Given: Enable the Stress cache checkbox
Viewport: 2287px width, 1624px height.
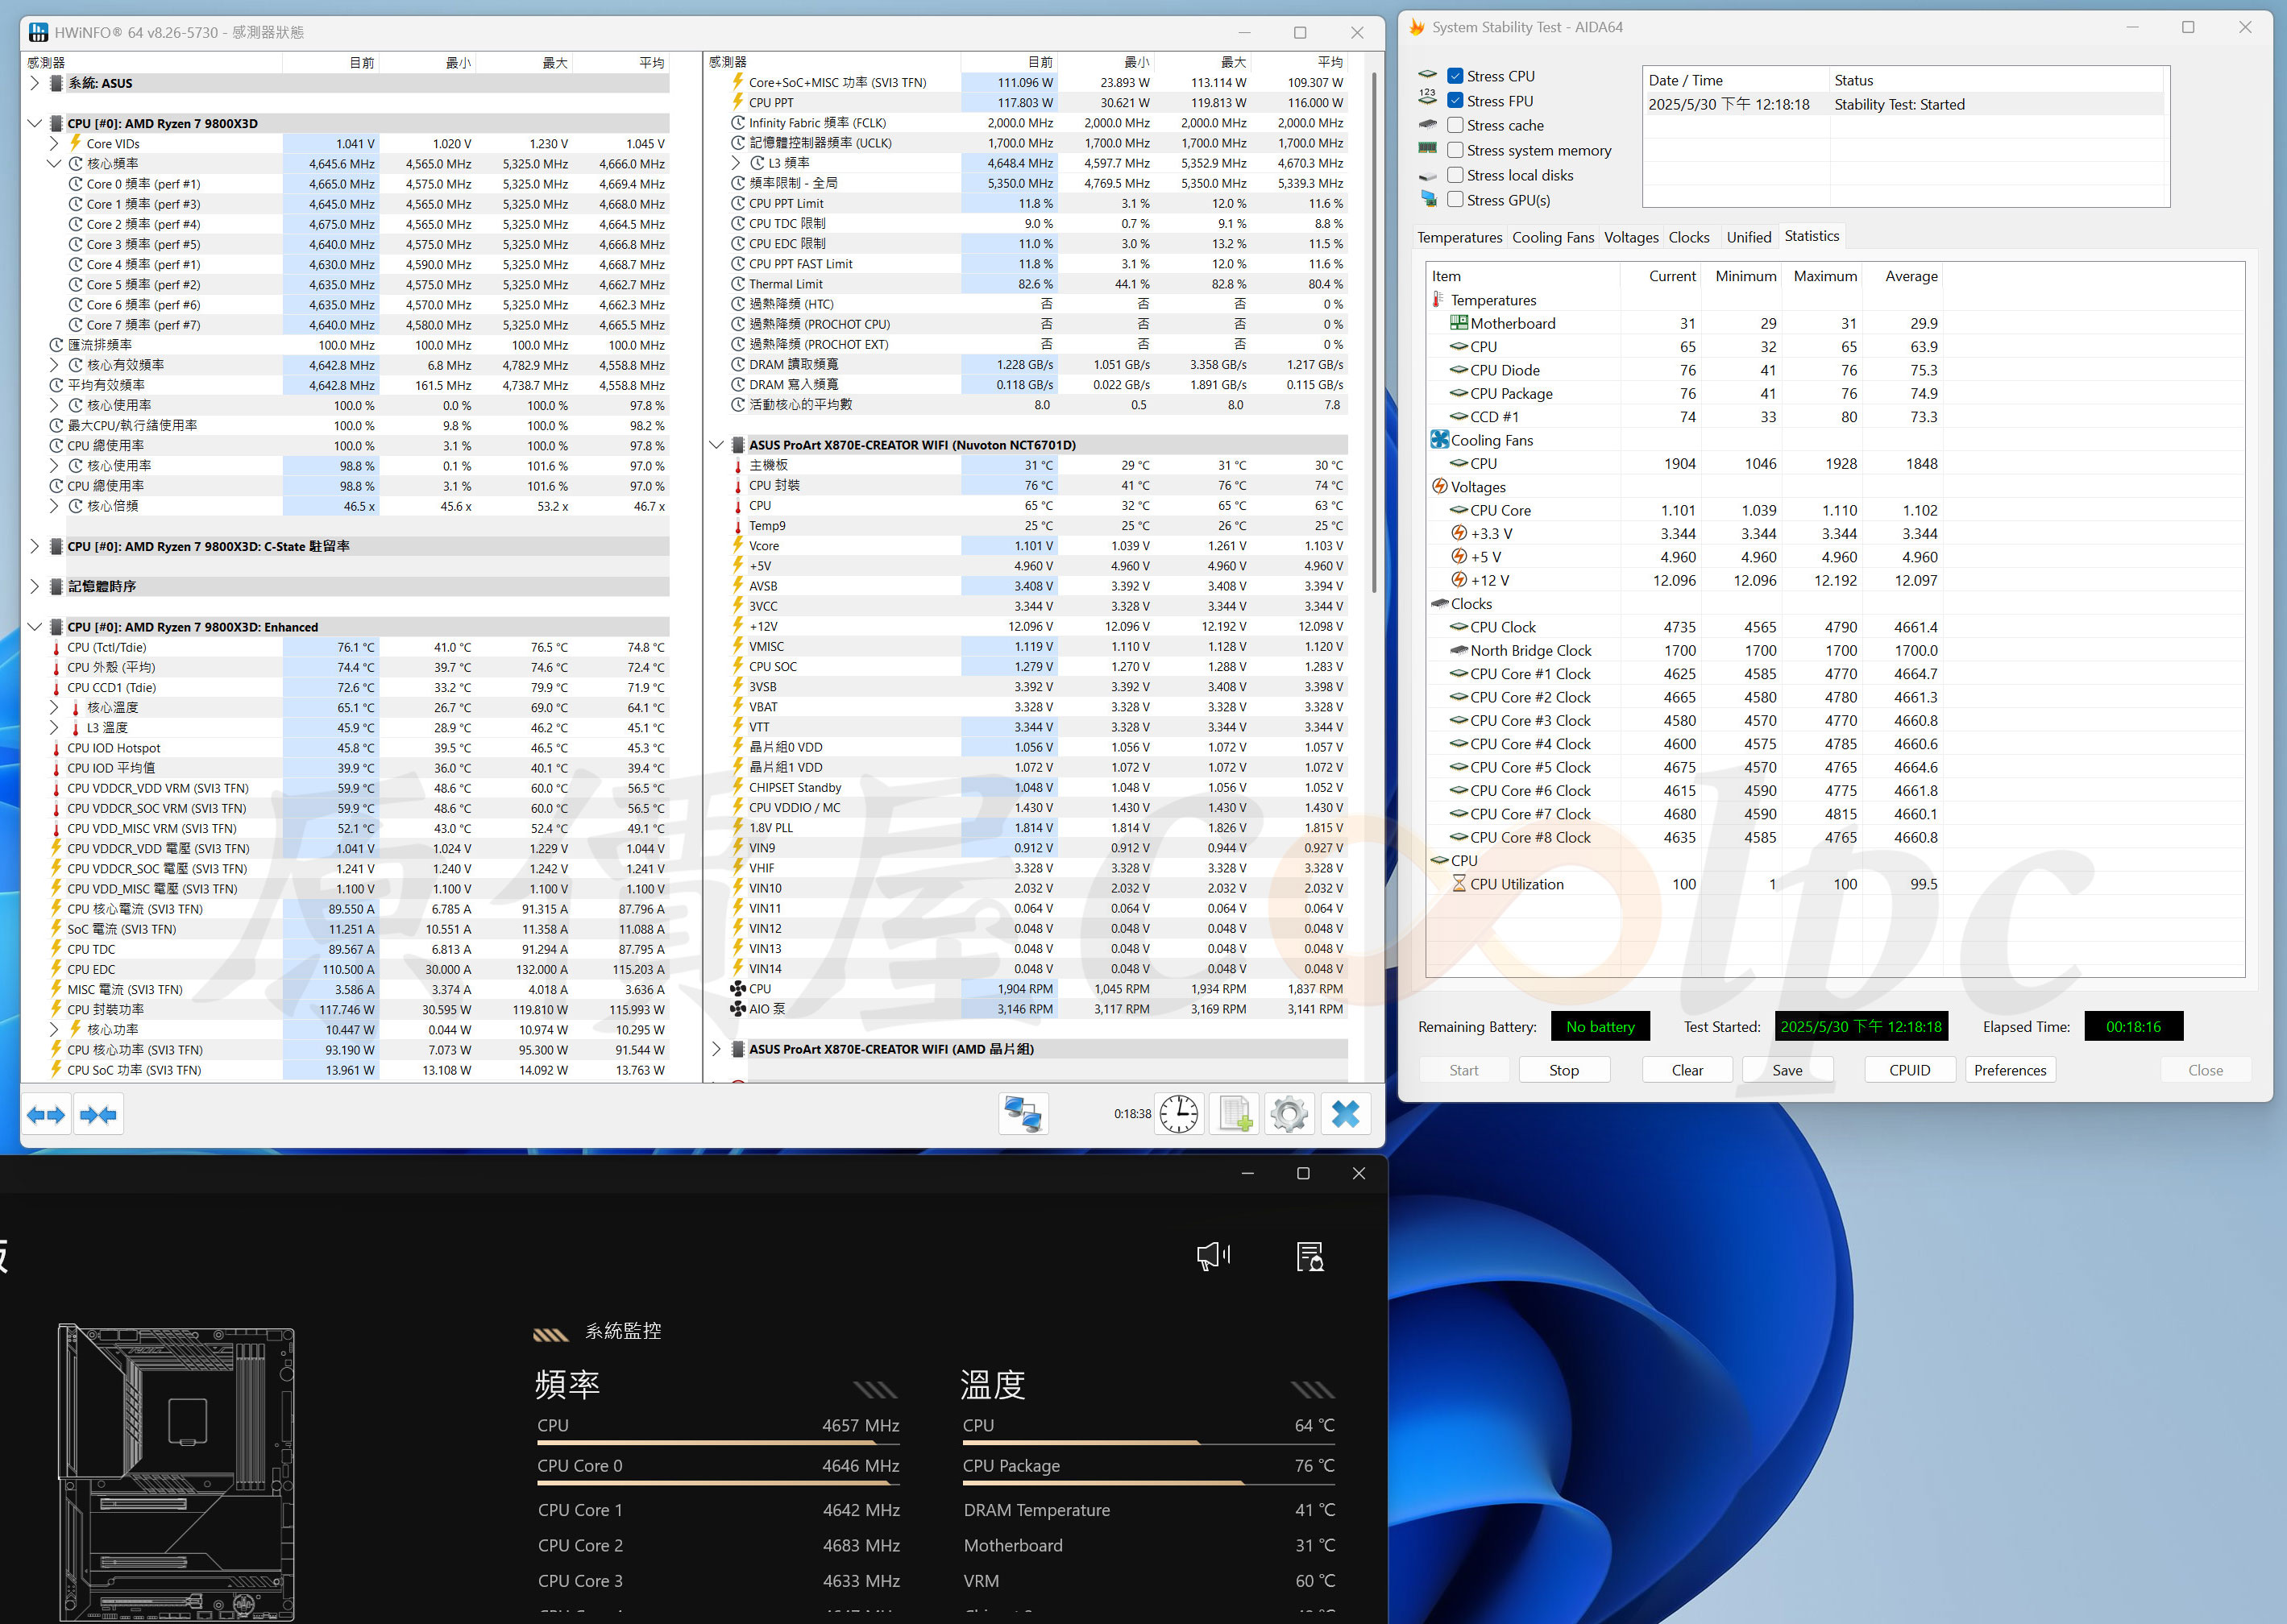Looking at the screenshot, I should point(1455,125).
